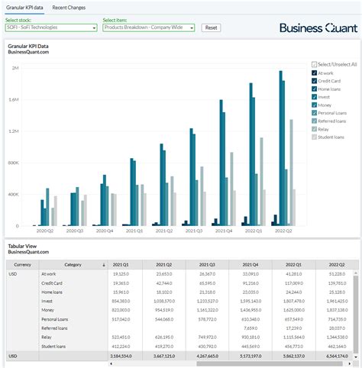Click the Currency column header

tap(22, 265)
